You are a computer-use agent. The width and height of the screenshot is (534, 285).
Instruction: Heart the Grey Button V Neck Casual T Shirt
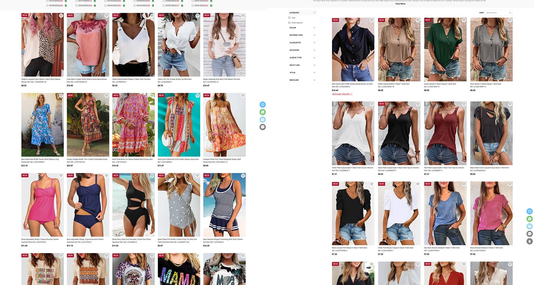(510, 20)
